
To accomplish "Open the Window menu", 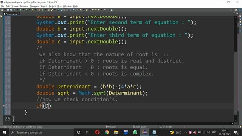I will [67, 6].
